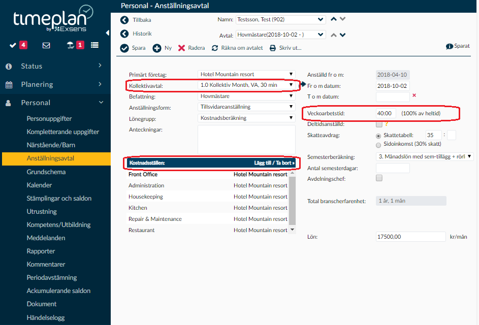Open Kompletterande uppgifter in the sidebar

coord(63,132)
